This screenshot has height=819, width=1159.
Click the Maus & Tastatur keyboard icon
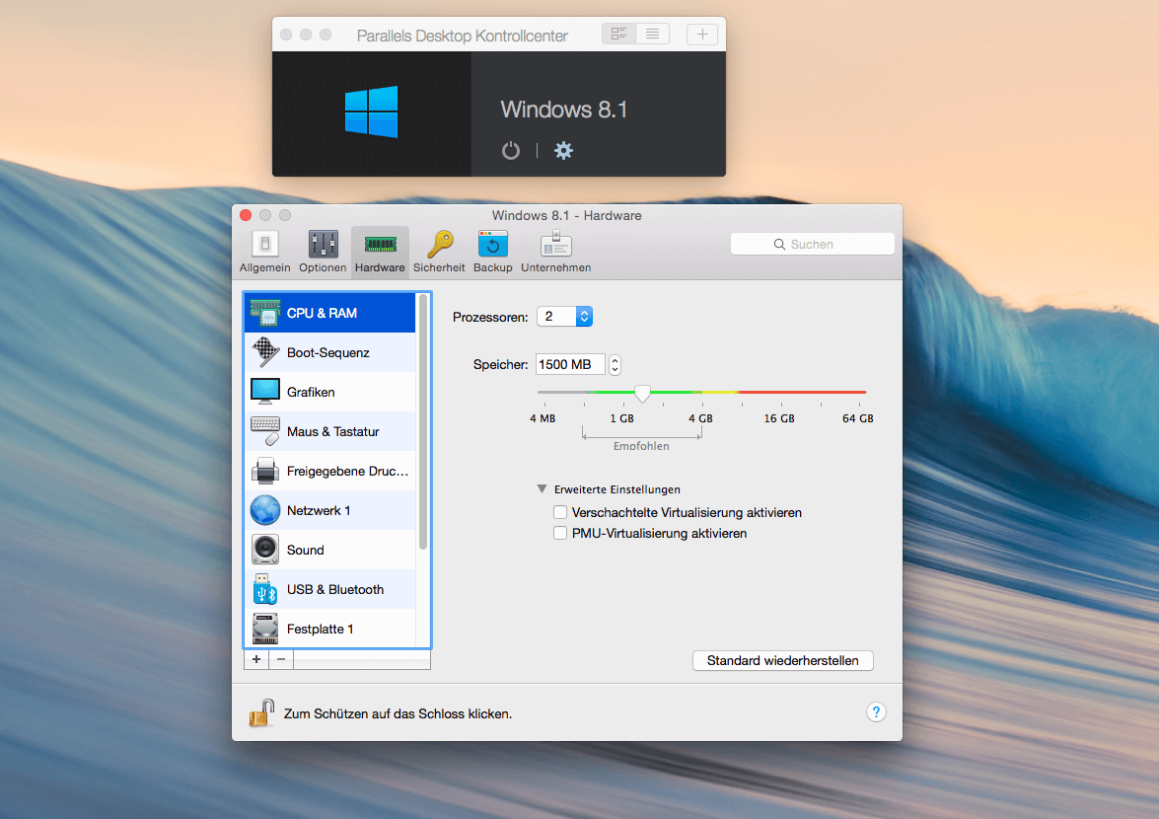point(264,431)
